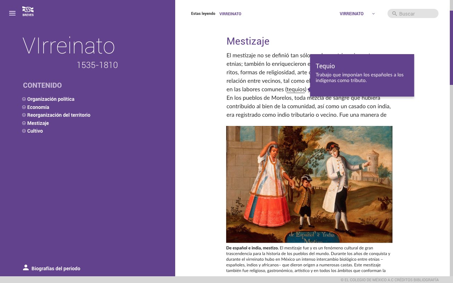Click the Tequio tooltip title

325,66
